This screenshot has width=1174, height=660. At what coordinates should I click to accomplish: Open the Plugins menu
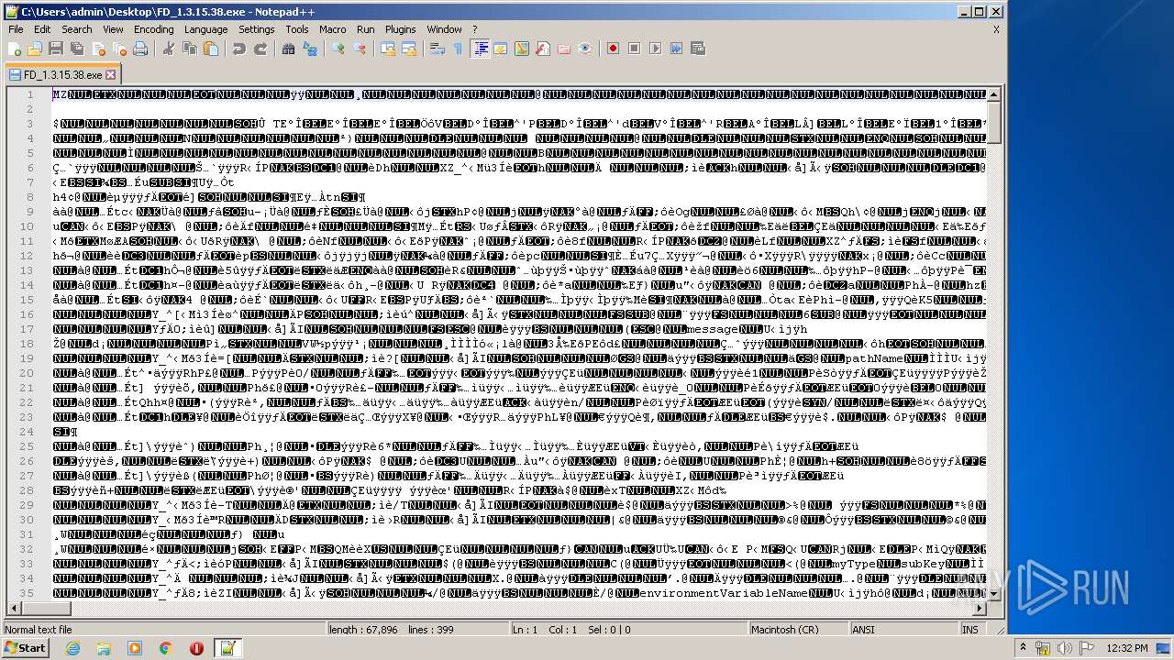point(401,29)
